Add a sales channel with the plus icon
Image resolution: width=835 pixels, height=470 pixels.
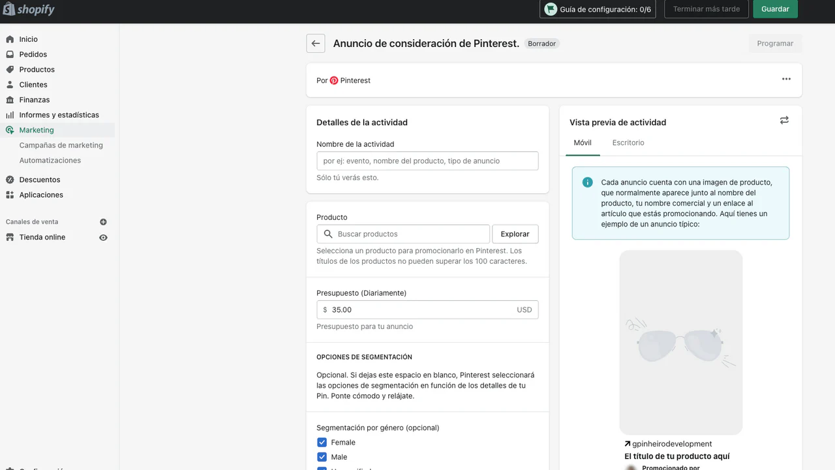coord(103,222)
